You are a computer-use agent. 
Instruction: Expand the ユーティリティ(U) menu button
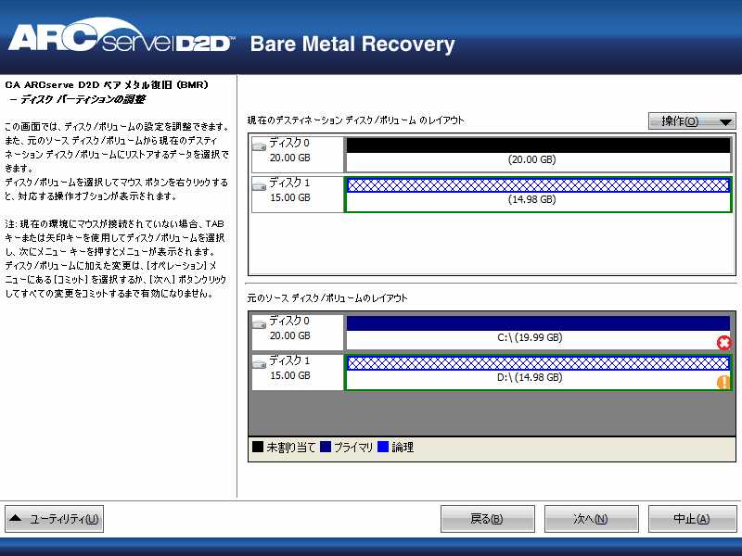(55, 519)
